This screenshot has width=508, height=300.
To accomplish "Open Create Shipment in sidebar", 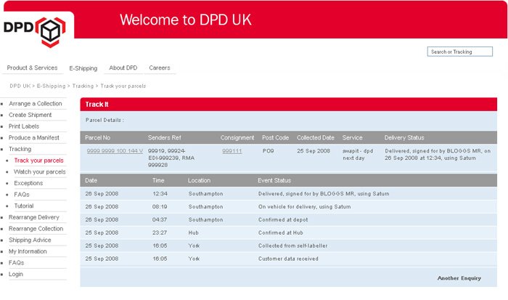I will pos(30,115).
